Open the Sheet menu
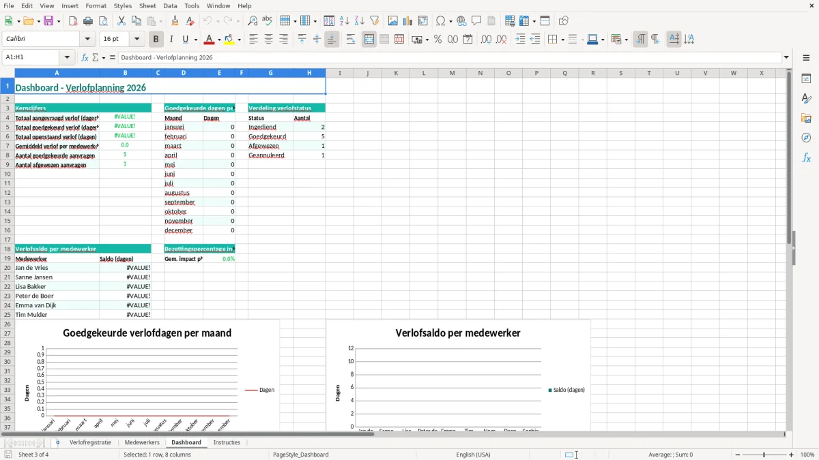The height and width of the screenshot is (460, 819). (147, 5)
